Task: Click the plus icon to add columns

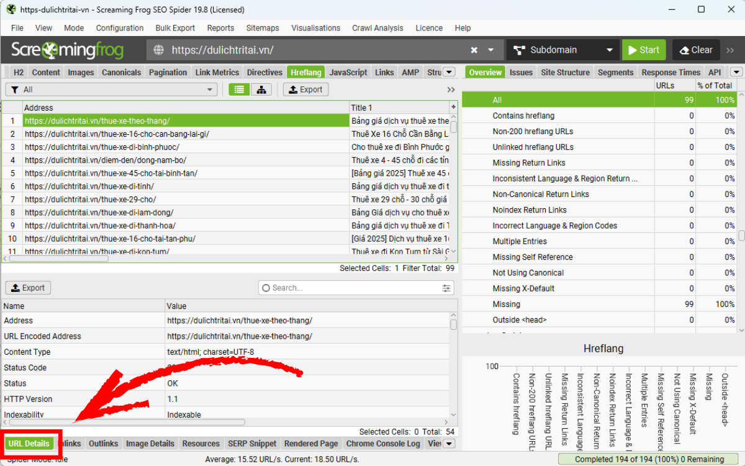Action: [453, 107]
